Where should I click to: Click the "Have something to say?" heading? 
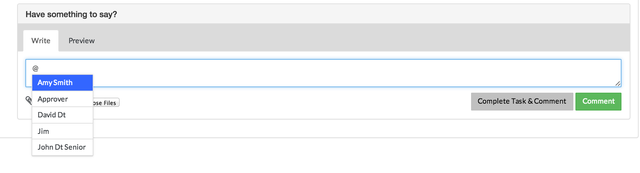(71, 14)
